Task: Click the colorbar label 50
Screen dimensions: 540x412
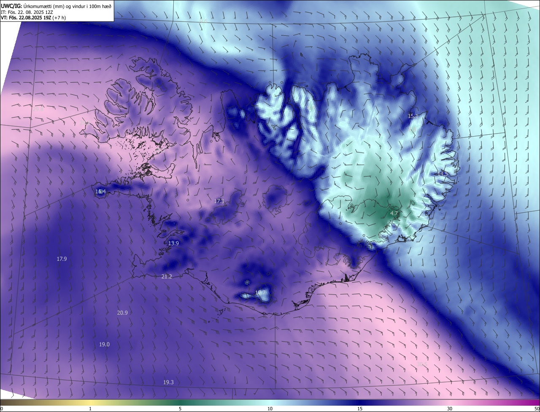Action: pos(537,409)
